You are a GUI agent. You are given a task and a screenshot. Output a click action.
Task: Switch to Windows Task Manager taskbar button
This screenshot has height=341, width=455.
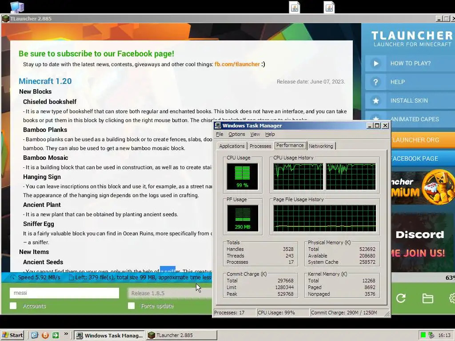(109, 335)
